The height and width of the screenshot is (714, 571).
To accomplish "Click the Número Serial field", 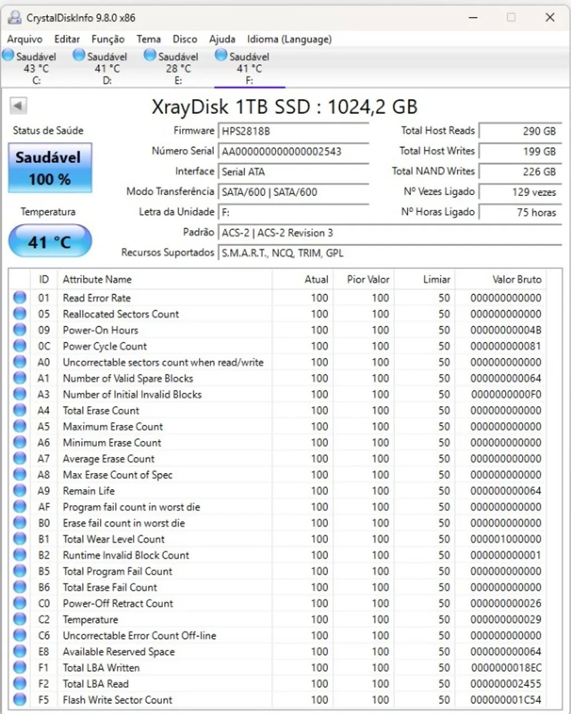I will tap(293, 151).
